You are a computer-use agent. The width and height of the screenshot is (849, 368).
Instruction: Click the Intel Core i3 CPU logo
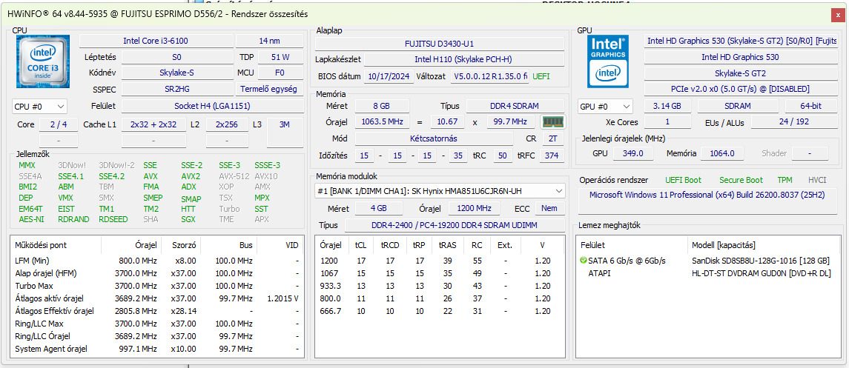(43, 62)
